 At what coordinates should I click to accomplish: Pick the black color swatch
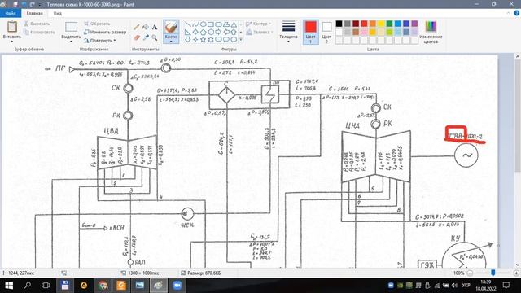339,24
